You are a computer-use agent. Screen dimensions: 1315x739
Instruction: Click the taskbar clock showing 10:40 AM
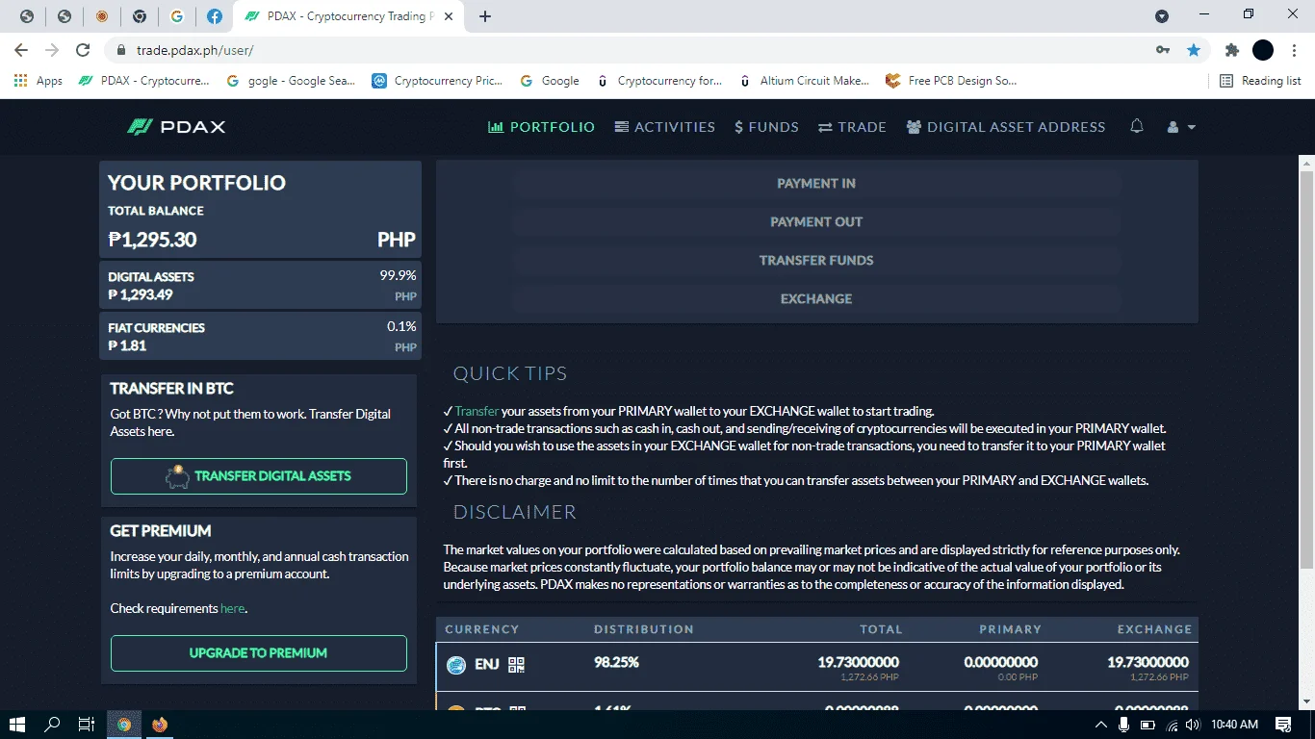(1234, 725)
